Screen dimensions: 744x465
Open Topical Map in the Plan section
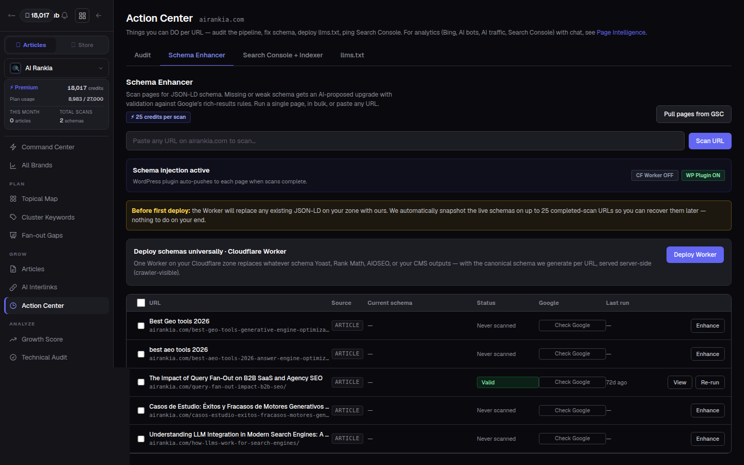pos(56,199)
